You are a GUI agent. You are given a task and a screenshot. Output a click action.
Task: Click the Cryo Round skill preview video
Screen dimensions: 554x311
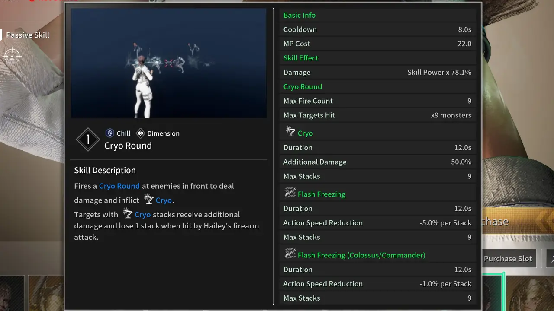coord(168,63)
